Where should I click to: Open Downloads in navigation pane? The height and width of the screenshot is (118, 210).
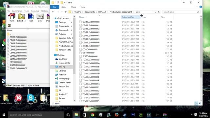(62, 30)
